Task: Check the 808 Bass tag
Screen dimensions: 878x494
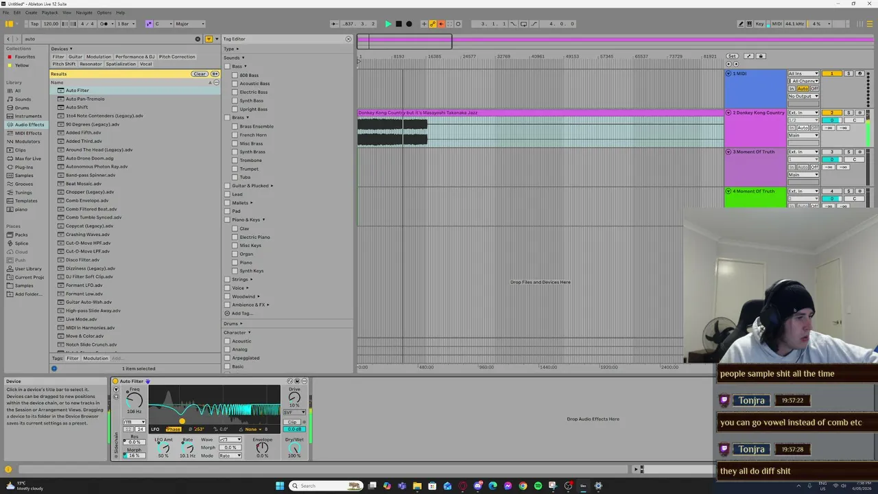Action: tap(235, 75)
